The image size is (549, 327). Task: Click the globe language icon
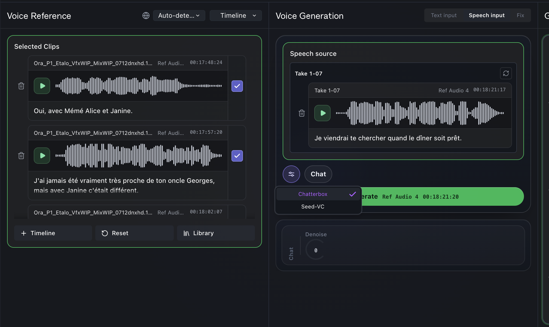tap(146, 16)
